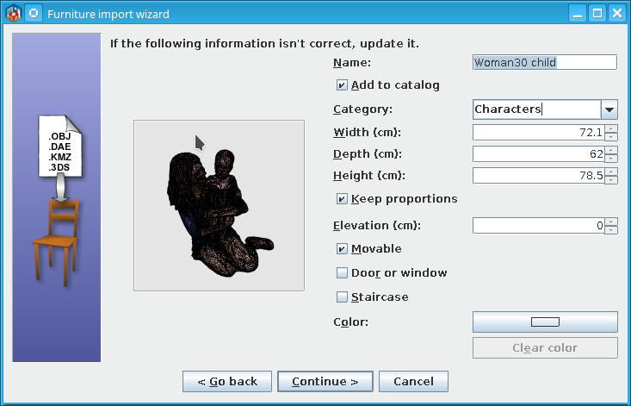Click the Name: label

(352, 63)
